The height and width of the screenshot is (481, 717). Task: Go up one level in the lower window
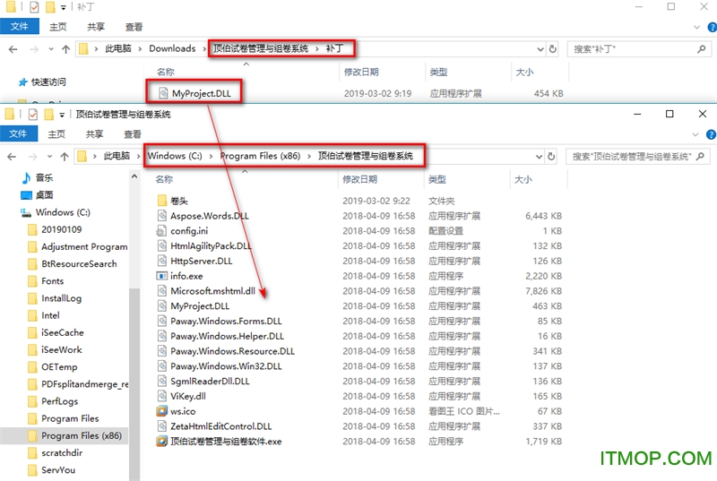click(x=65, y=156)
